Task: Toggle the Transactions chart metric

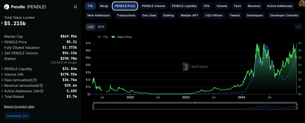Action: (x=126, y=15)
